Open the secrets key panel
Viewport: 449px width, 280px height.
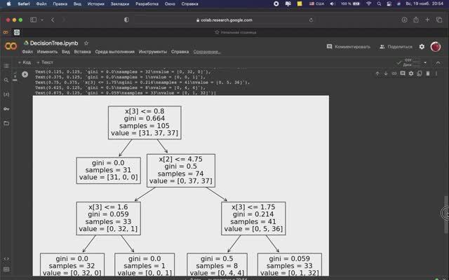coord(6,109)
